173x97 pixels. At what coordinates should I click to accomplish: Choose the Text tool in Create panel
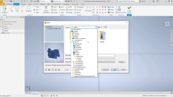(x=36, y=10)
